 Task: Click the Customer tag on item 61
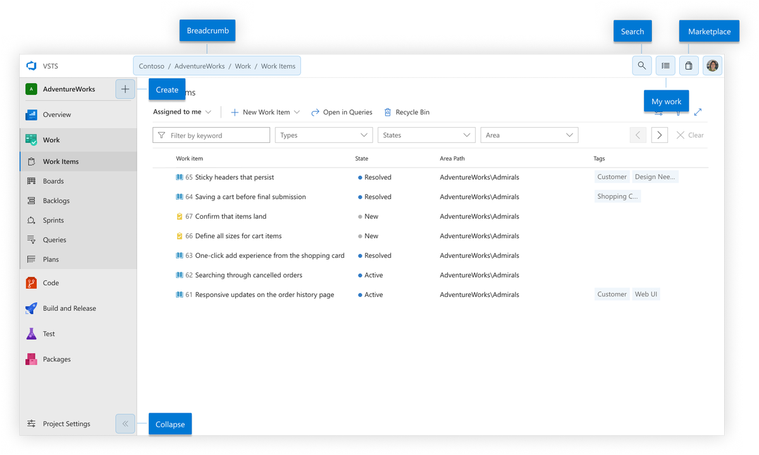(x=612, y=294)
